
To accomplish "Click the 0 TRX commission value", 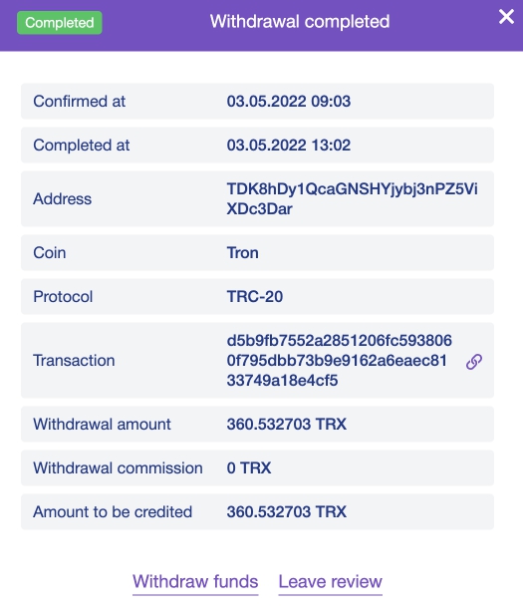I will 249,468.
